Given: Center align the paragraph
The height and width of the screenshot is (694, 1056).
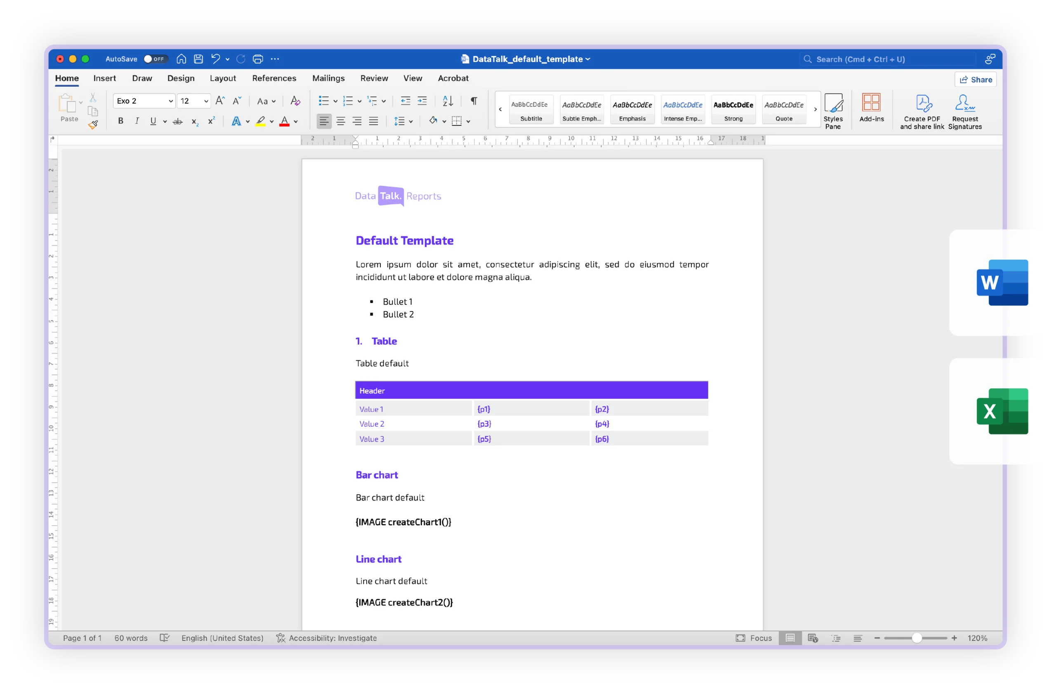Looking at the screenshot, I should (341, 121).
